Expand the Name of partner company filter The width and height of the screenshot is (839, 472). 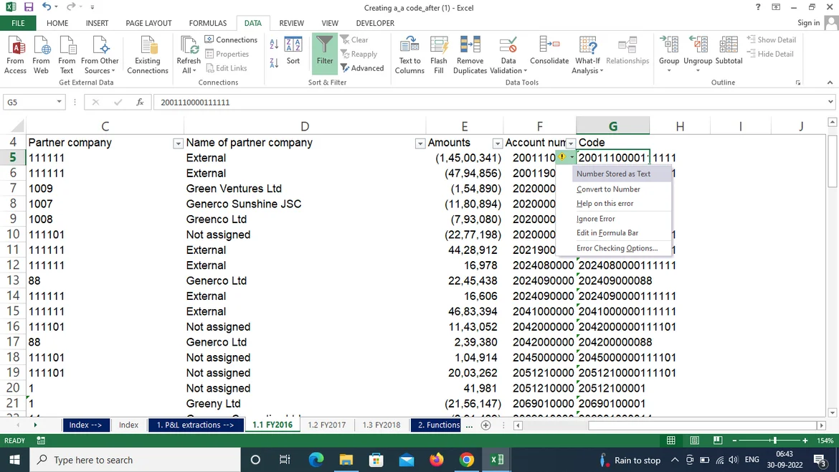420,143
